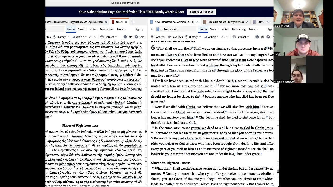Click the Slaves to Righteousness heading in NIV
The height and width of the screenshot is (187, 333).
(x=171, y=163)
